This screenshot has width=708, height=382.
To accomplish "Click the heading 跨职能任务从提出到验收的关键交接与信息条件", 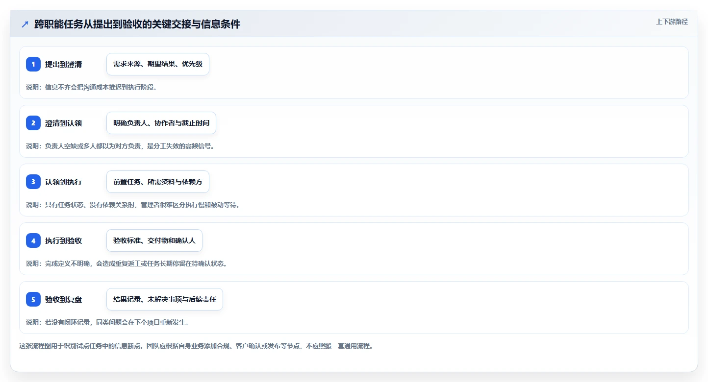I will [x=137, y=24].
